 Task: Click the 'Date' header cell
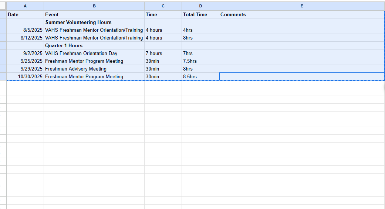25,14
